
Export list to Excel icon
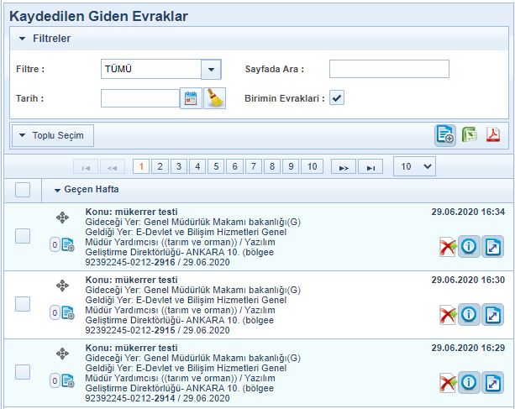(x=470, y=135)
